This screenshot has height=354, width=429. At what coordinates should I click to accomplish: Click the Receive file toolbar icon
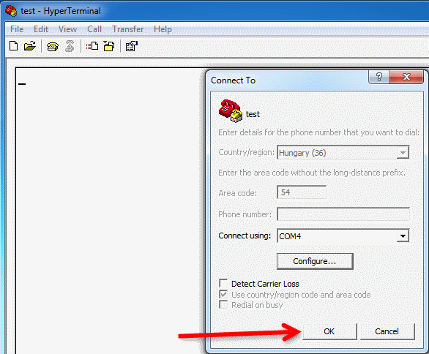(109, 46)
